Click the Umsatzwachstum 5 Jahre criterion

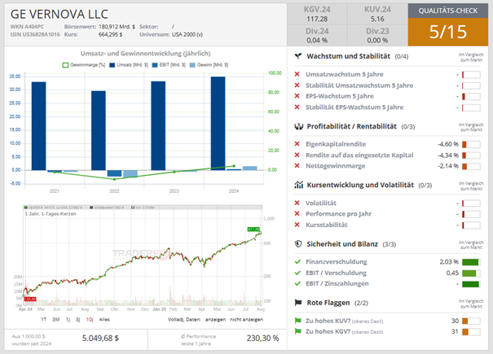pos(344,74)
